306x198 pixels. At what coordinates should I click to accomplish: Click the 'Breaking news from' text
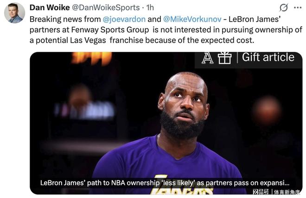pyautogui.click(x=65, y=19)
